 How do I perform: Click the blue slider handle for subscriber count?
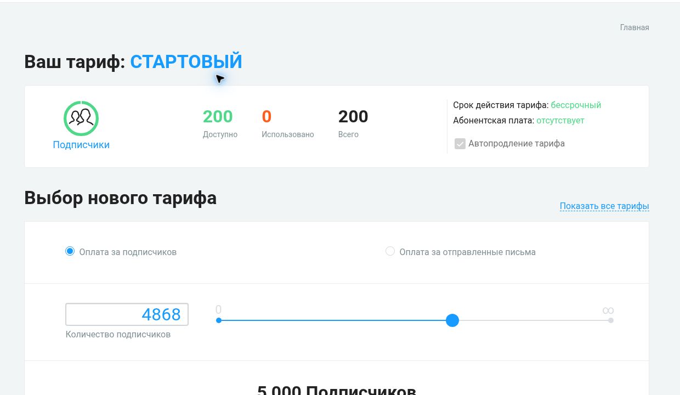[452, 320]
